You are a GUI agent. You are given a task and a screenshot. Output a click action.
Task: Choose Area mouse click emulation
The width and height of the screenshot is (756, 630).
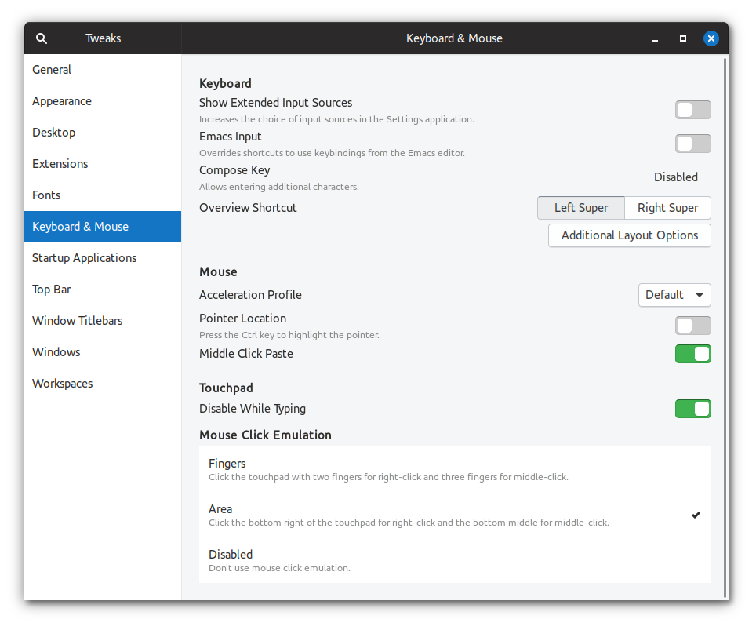[x=455, y=515]
